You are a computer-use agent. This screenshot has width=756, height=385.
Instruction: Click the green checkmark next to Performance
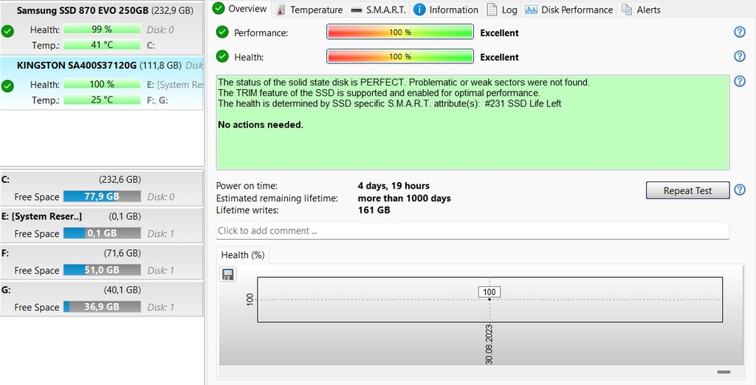pos(221,32)
